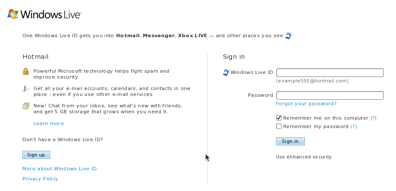
Task: Open the Learn more link
Action: tap(49, 123)
